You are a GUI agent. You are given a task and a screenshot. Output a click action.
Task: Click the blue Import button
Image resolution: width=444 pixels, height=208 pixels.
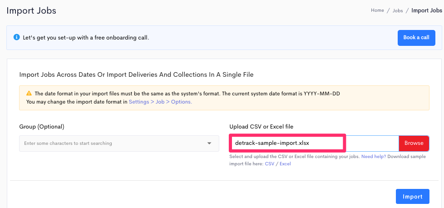pos(413,196)
